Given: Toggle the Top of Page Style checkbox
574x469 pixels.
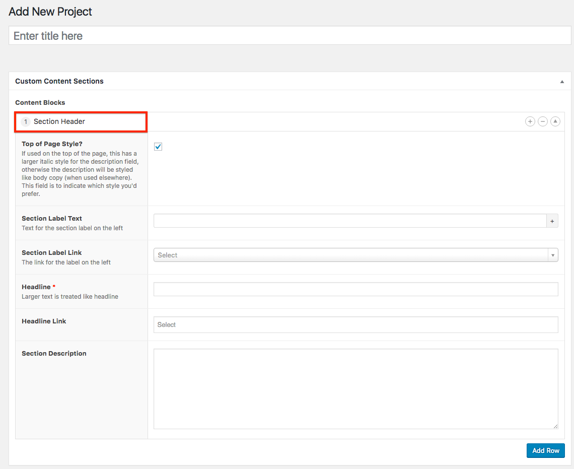Looking at the screenshot, I should point(158,147).
